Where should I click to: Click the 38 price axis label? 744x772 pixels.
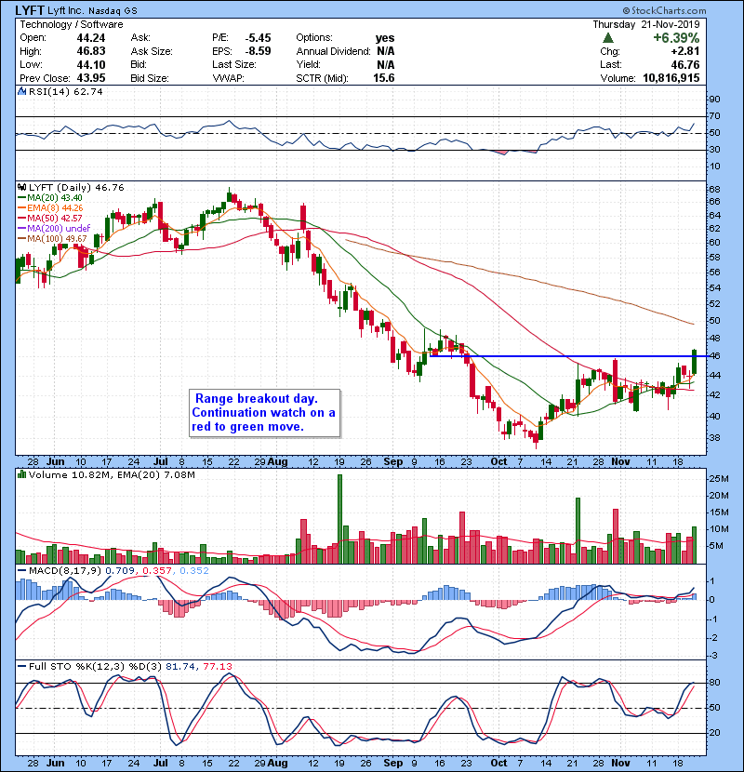click(714, 438)
